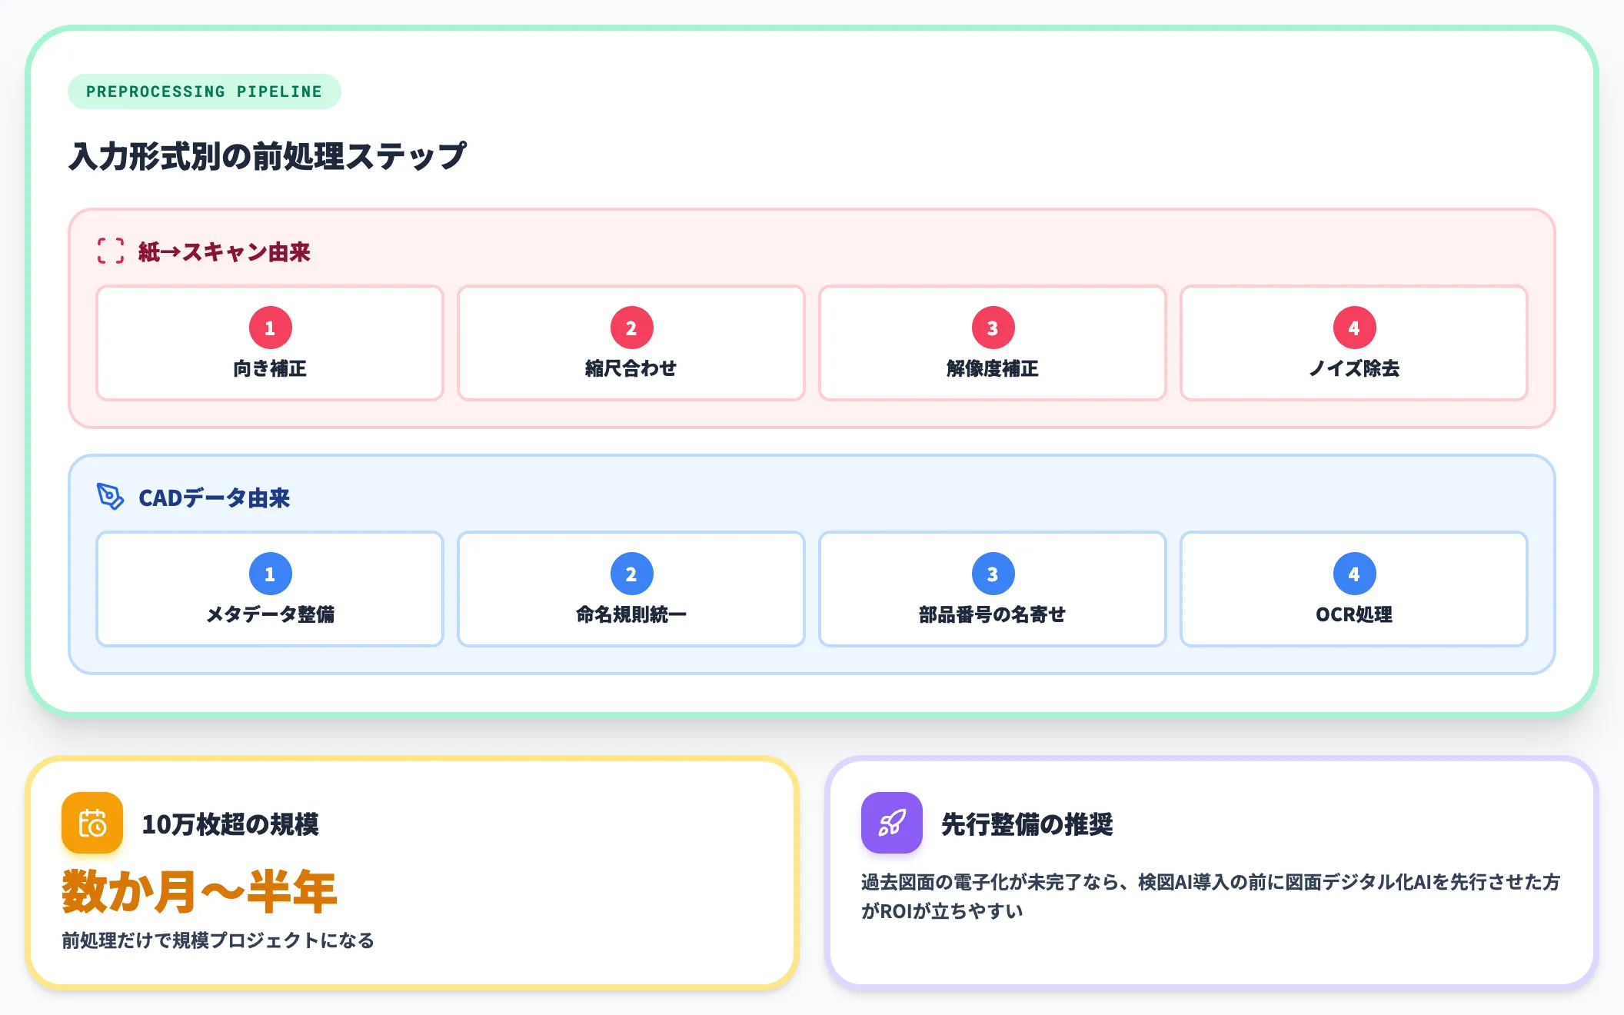The image size is (1624, 1015).
Task: Click the 紙→スキャン由来 section title
Action: point(225,251)
